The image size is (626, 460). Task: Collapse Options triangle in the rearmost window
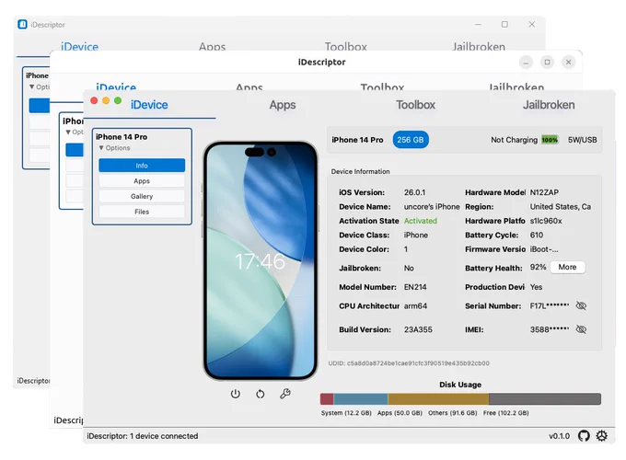(x=31, y=87)
